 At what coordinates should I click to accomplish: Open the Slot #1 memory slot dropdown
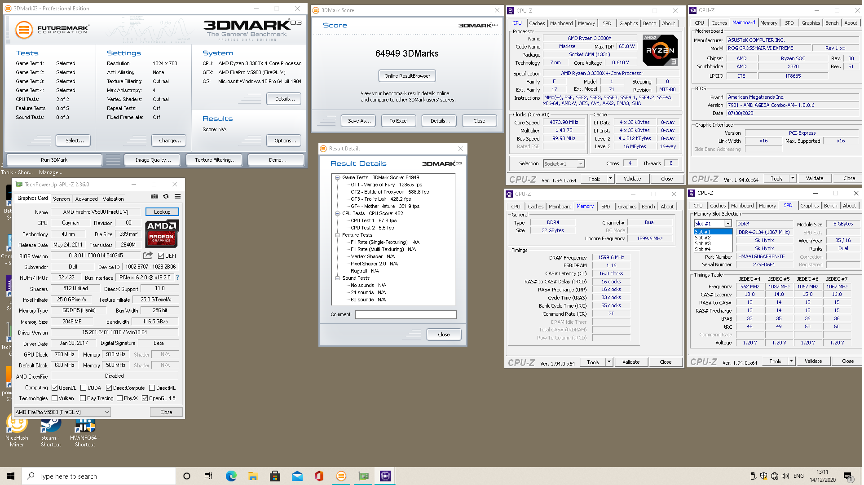713,224
